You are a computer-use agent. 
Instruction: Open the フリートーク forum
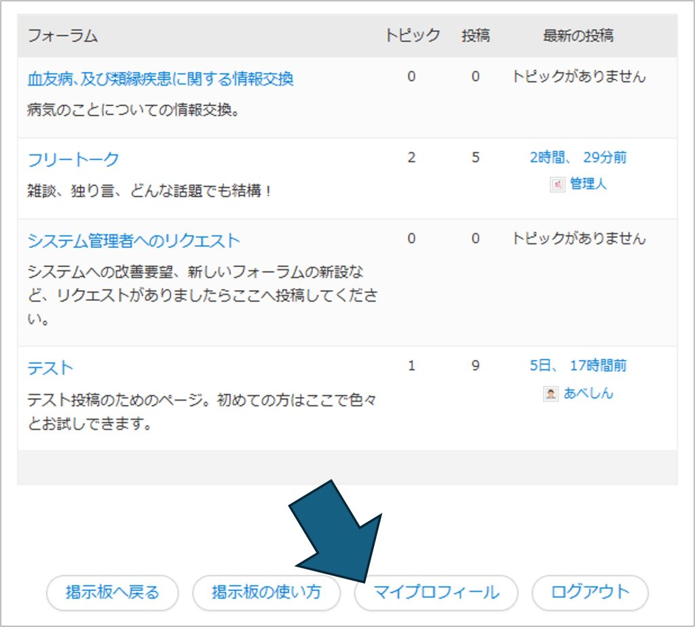[73, 160]
